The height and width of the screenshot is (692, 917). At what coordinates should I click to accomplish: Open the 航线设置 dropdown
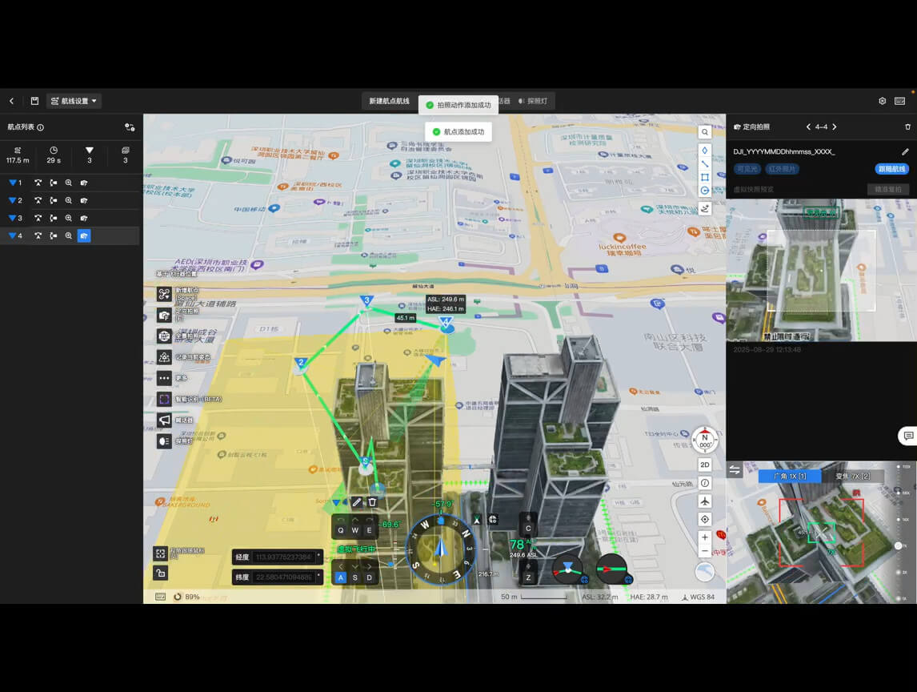74,101
